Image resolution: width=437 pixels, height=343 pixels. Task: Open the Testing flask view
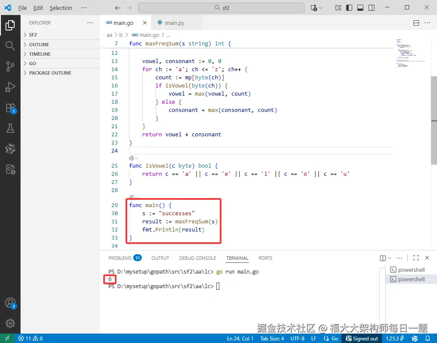[10, 128]
